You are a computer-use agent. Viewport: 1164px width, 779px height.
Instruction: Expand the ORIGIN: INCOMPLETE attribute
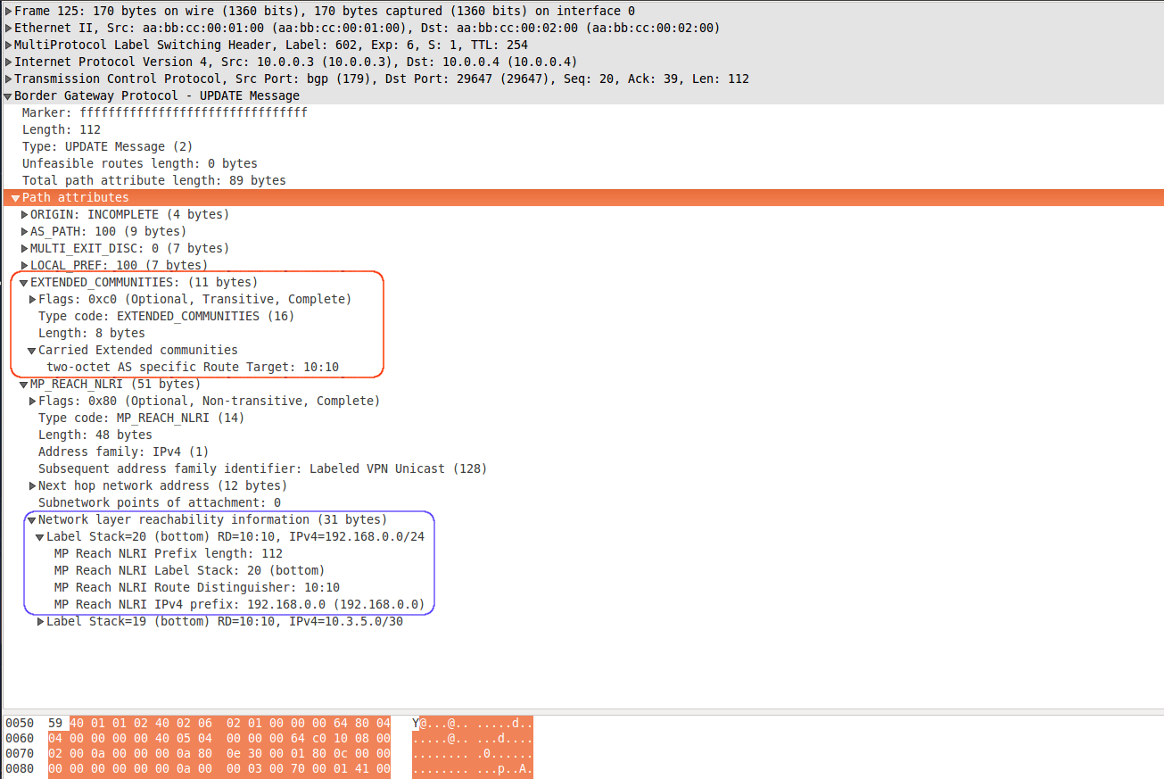[x=24, y=213]
